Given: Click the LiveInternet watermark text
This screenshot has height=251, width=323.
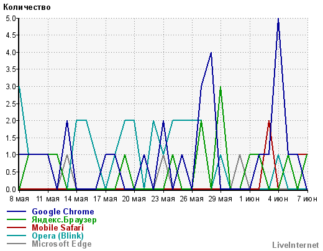Looking at the screenshot, I should [x=296, y=245].
